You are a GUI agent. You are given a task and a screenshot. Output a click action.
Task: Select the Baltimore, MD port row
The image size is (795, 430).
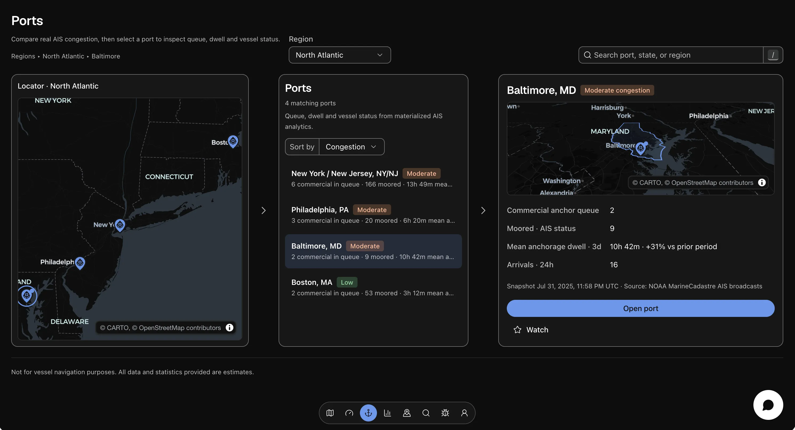(373, 251)
